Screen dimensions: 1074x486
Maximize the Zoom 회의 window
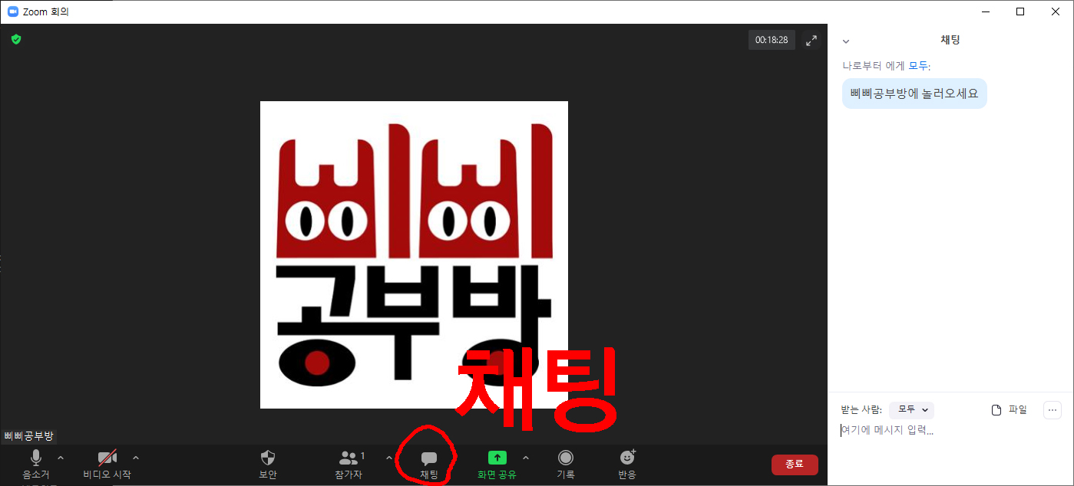[1020, 11]
